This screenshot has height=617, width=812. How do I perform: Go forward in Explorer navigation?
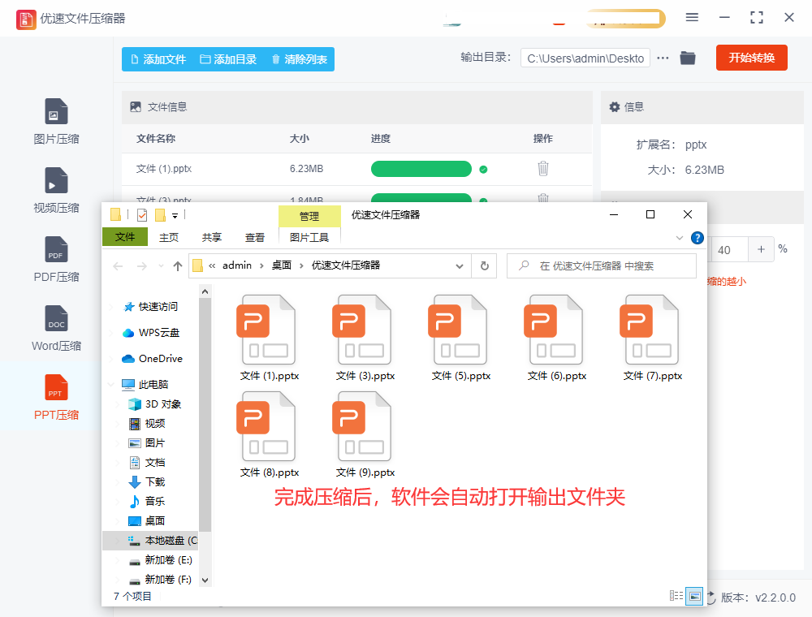pos(141,266)
